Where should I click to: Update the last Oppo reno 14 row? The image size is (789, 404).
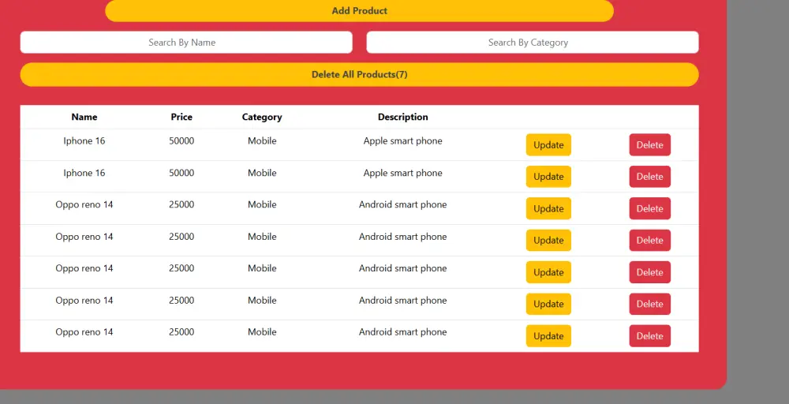pos(548,336)
